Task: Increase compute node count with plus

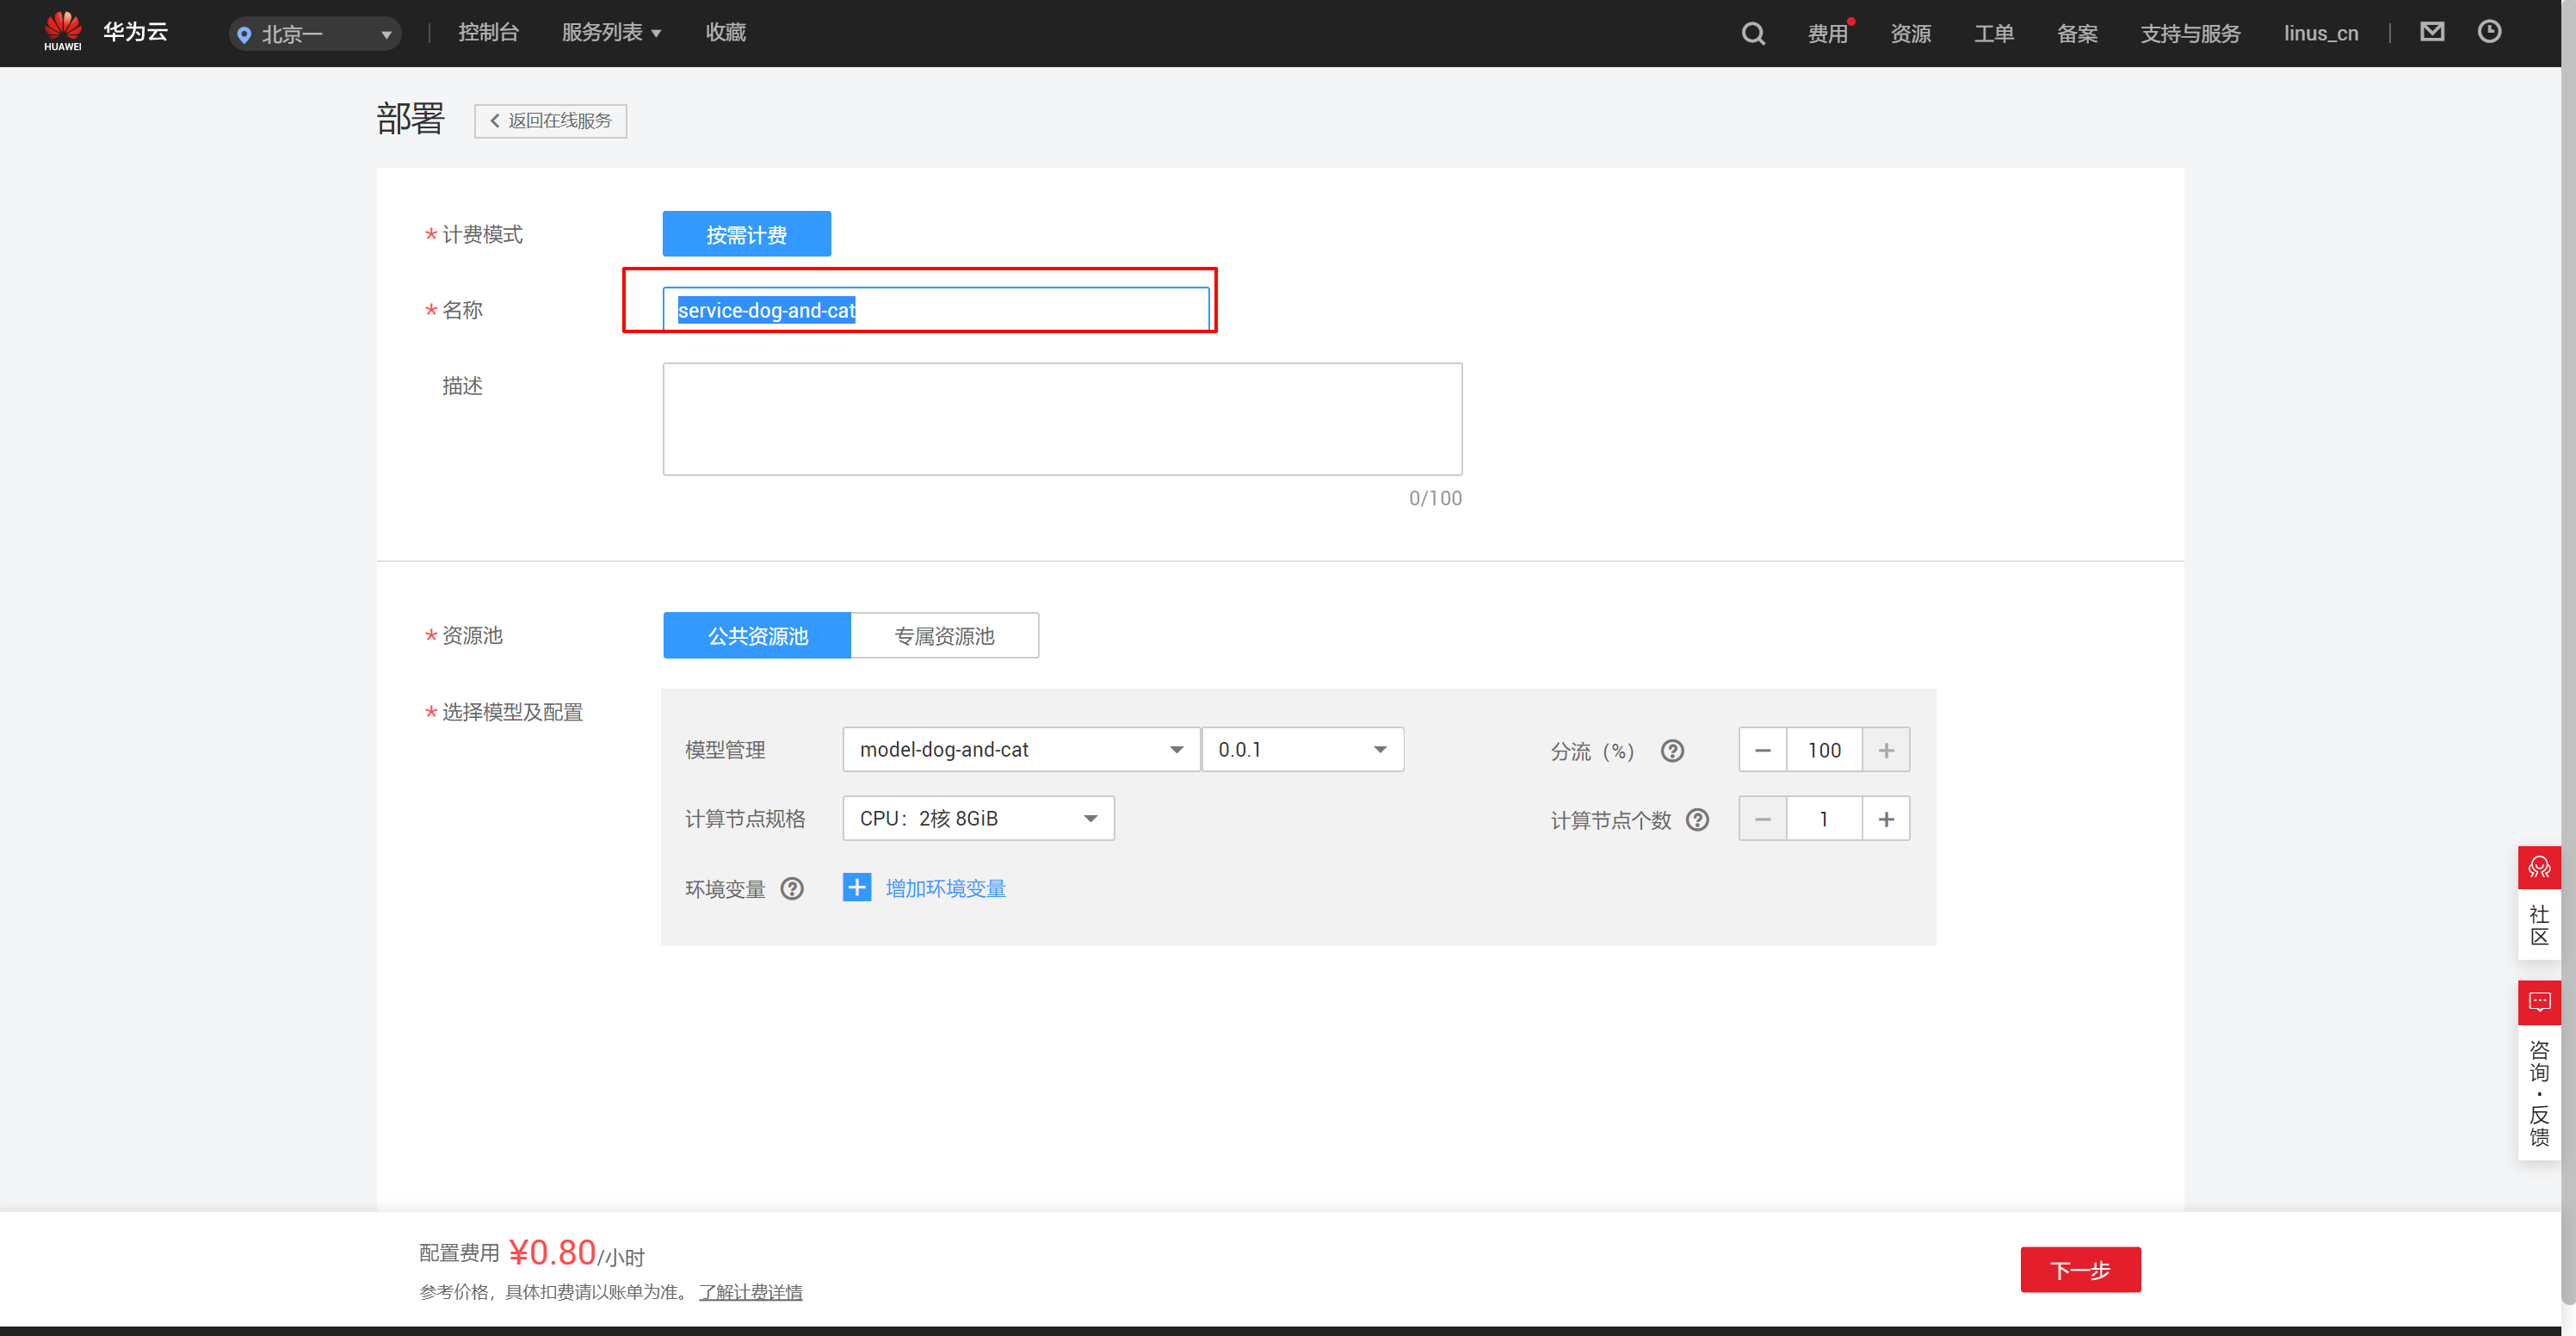Action: (x=1885, y=819)
